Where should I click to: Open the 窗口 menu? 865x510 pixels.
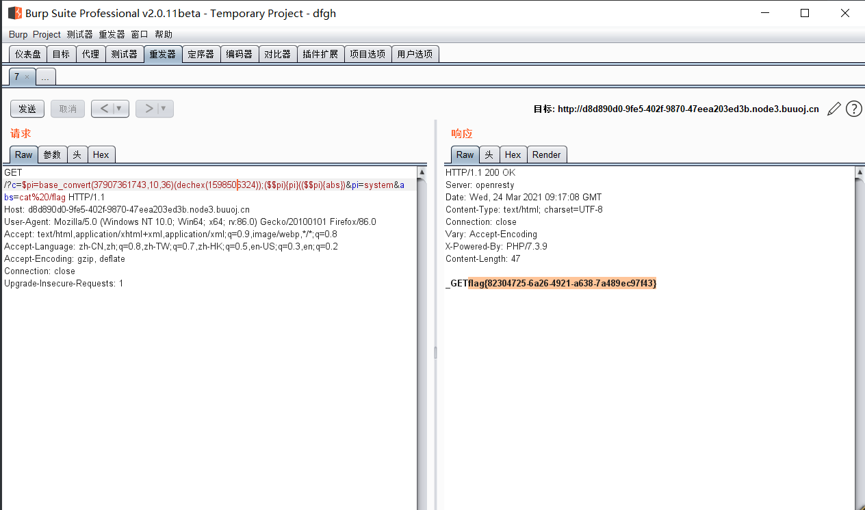click(x=139, y=34)
